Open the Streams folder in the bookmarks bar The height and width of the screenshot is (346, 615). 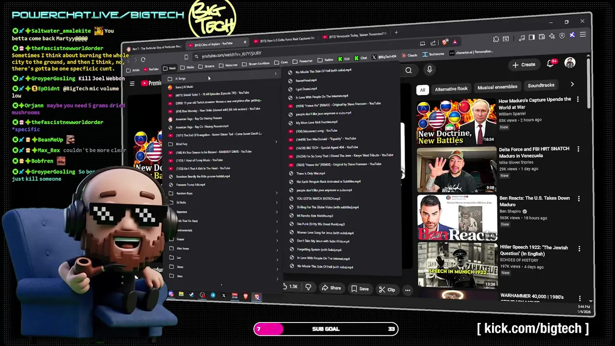tap(207, 66)
